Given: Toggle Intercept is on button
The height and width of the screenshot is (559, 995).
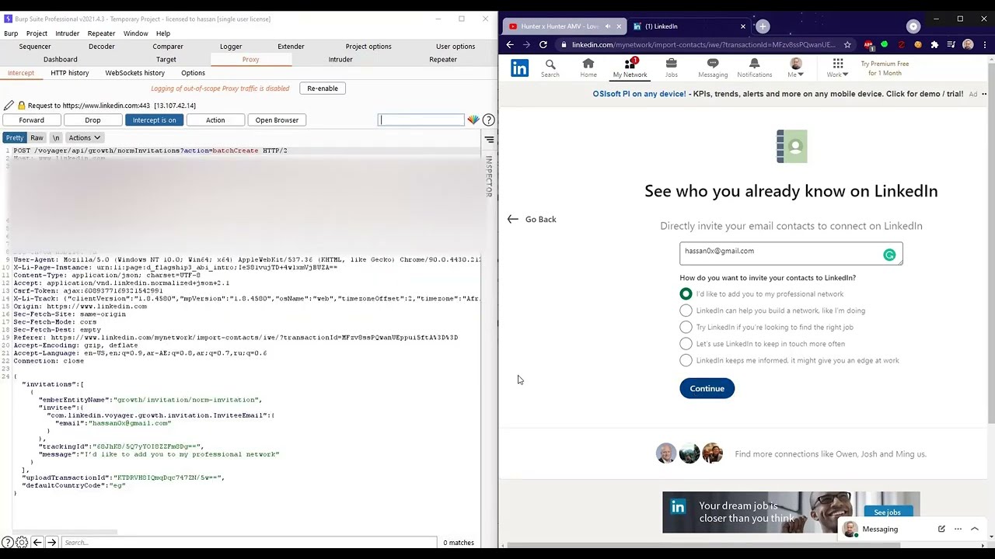Looking at the screenshot, I should (x=154, y=120).
